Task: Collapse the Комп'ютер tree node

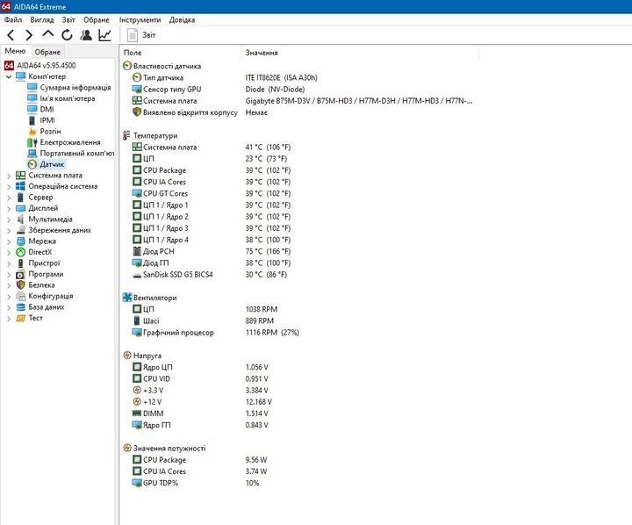Action: point(9,76)
